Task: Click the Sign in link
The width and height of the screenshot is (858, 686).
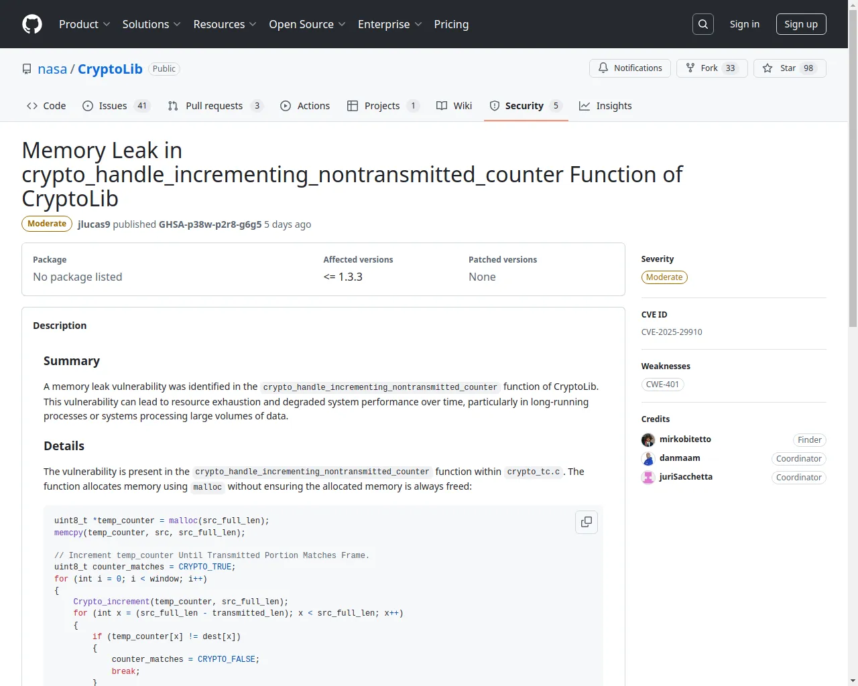Action: [745, 24]
